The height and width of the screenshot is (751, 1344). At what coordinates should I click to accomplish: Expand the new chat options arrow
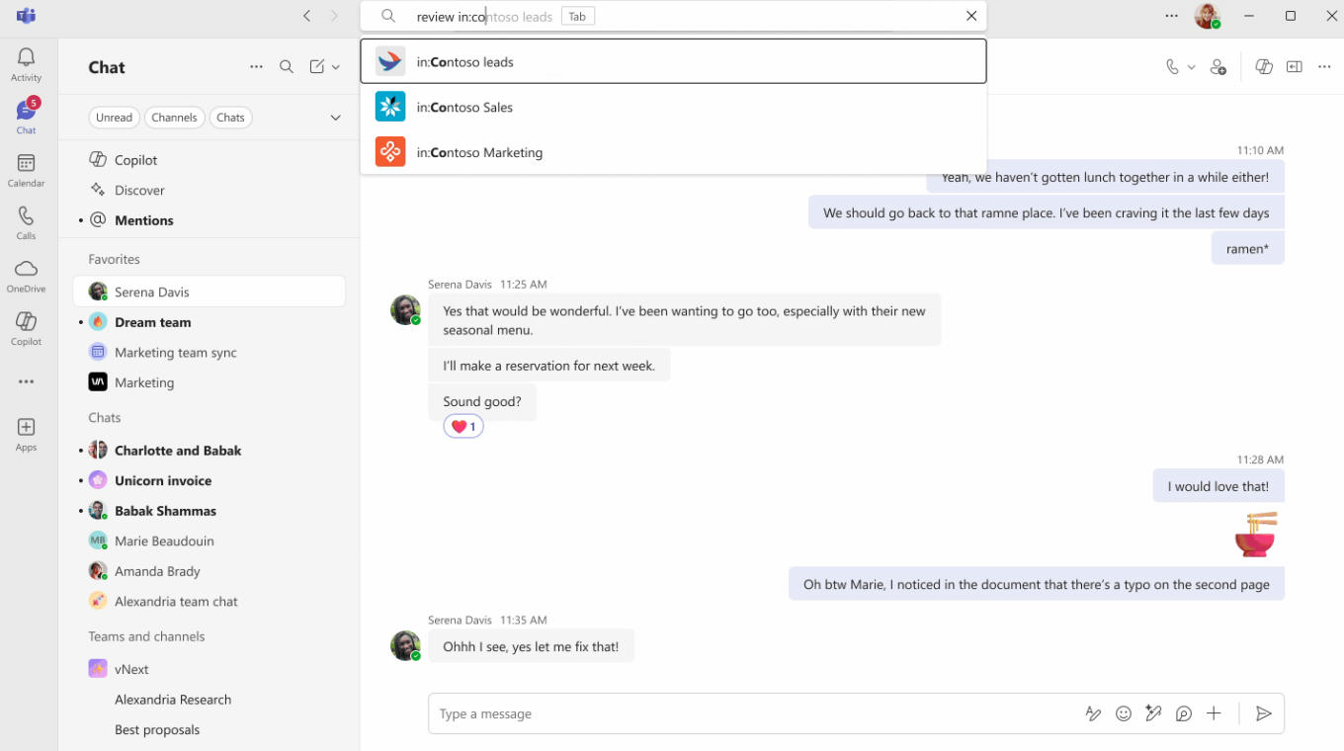(x=336, y=67)
